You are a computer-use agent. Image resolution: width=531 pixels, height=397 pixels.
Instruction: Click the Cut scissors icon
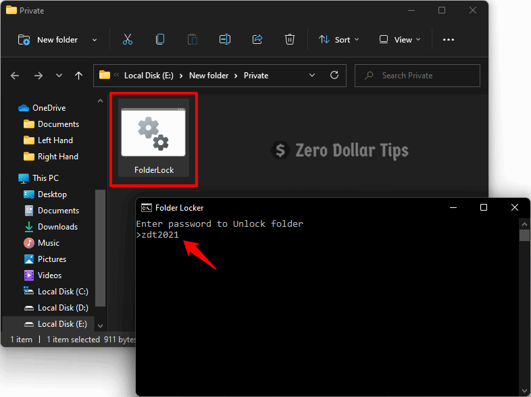[x=127, y=40]
